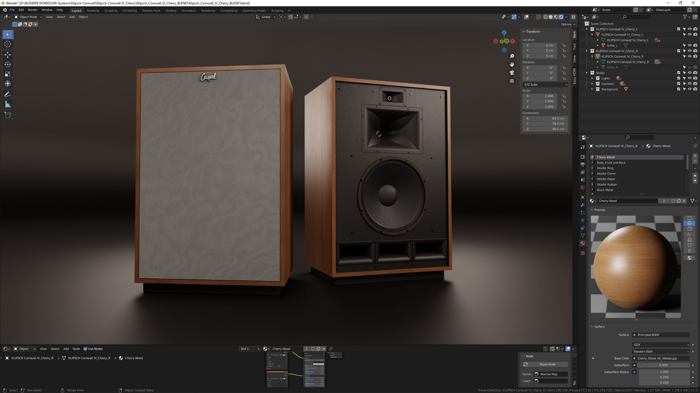700x393 pixels.
Task: Click the viewport zoom magnifier icon
Action: pos(512,56)
